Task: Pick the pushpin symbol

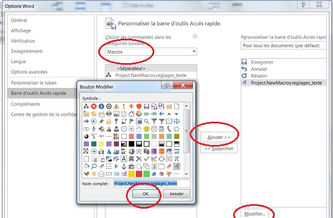Action: pyautogui.click(x=102, y=121)
